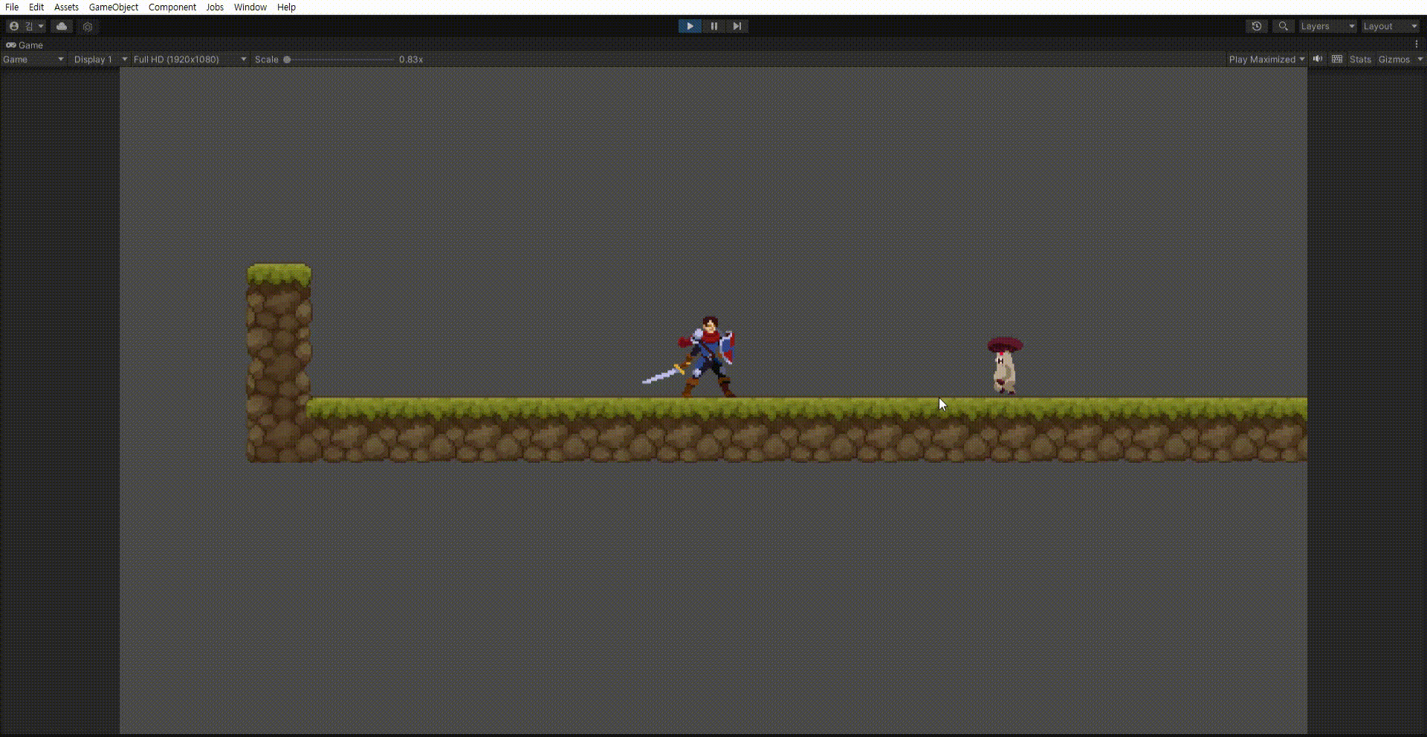Open the undo history icon
1427x737 pixels.
1257,26
